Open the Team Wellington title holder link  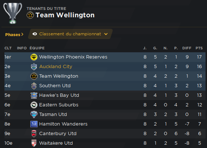tap(65, 15)
